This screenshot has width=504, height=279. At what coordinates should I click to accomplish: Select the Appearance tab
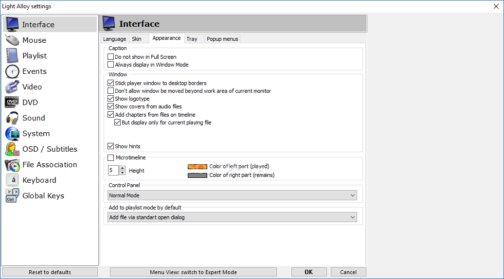pyautogui.click(x=166, y=38)
